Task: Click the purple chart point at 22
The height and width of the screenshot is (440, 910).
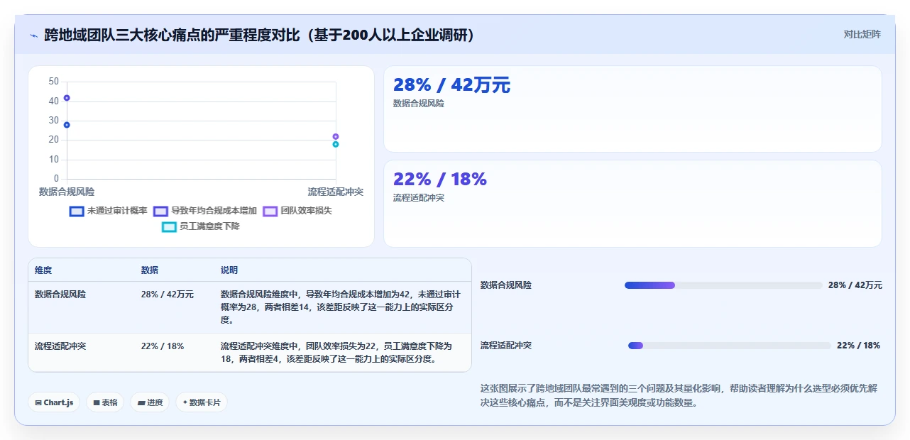Action: click(336, 136)
